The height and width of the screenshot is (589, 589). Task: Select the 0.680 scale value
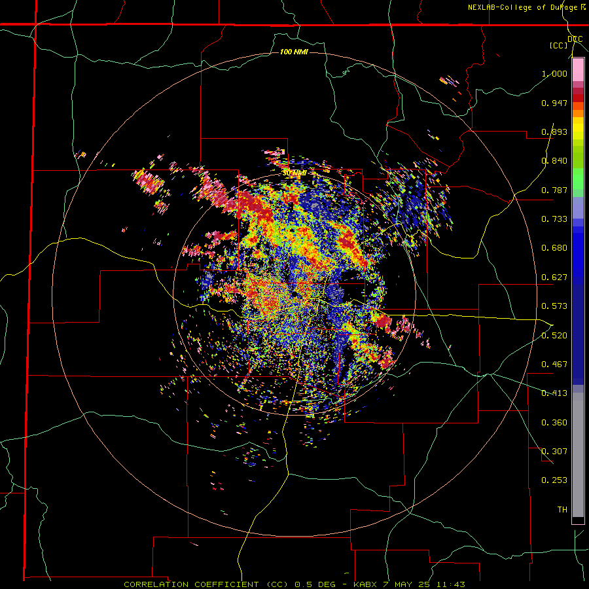pos(554,248)
